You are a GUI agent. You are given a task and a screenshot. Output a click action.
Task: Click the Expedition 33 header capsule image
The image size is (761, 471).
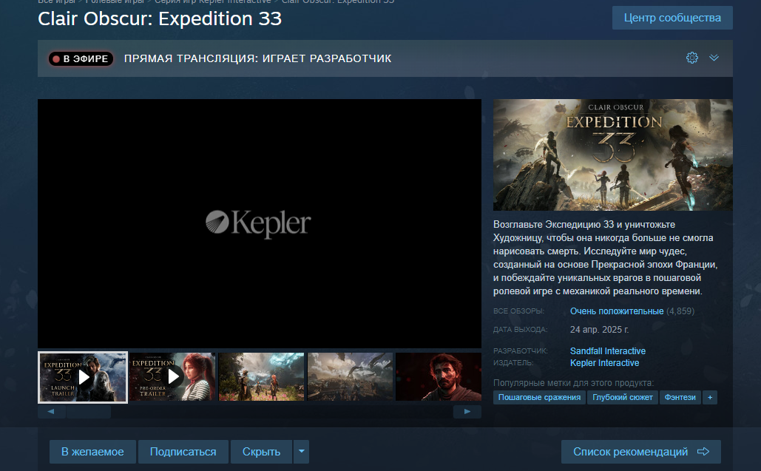(x=613, y=155)
